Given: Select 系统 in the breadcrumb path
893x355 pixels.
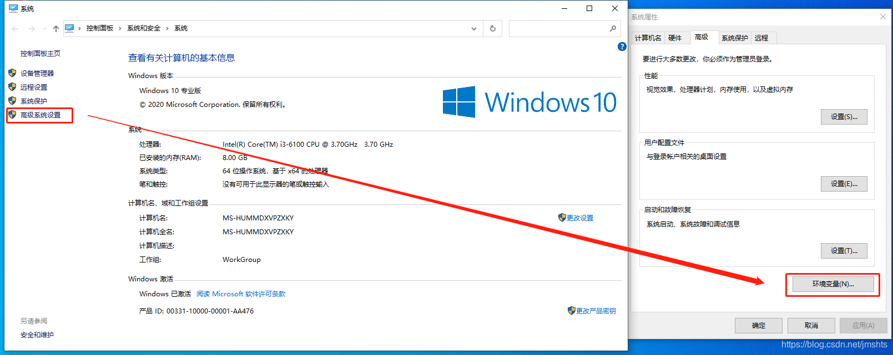Looking at the screenshot, I should (x=181, y=28).
